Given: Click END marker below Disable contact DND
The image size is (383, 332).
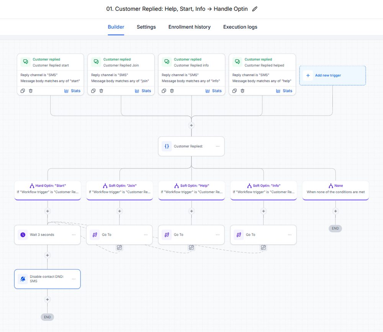Looking at the screenshot, I should pos(47,317).
